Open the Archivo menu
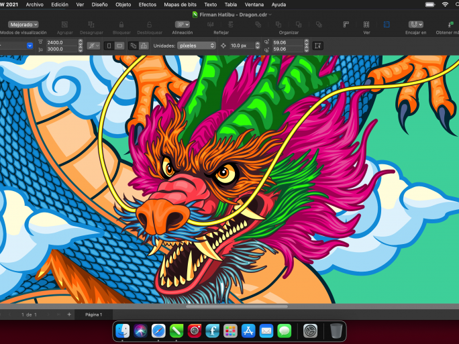Image resolution: width=459 pixels, height=344 pixels. click(34, 5)
